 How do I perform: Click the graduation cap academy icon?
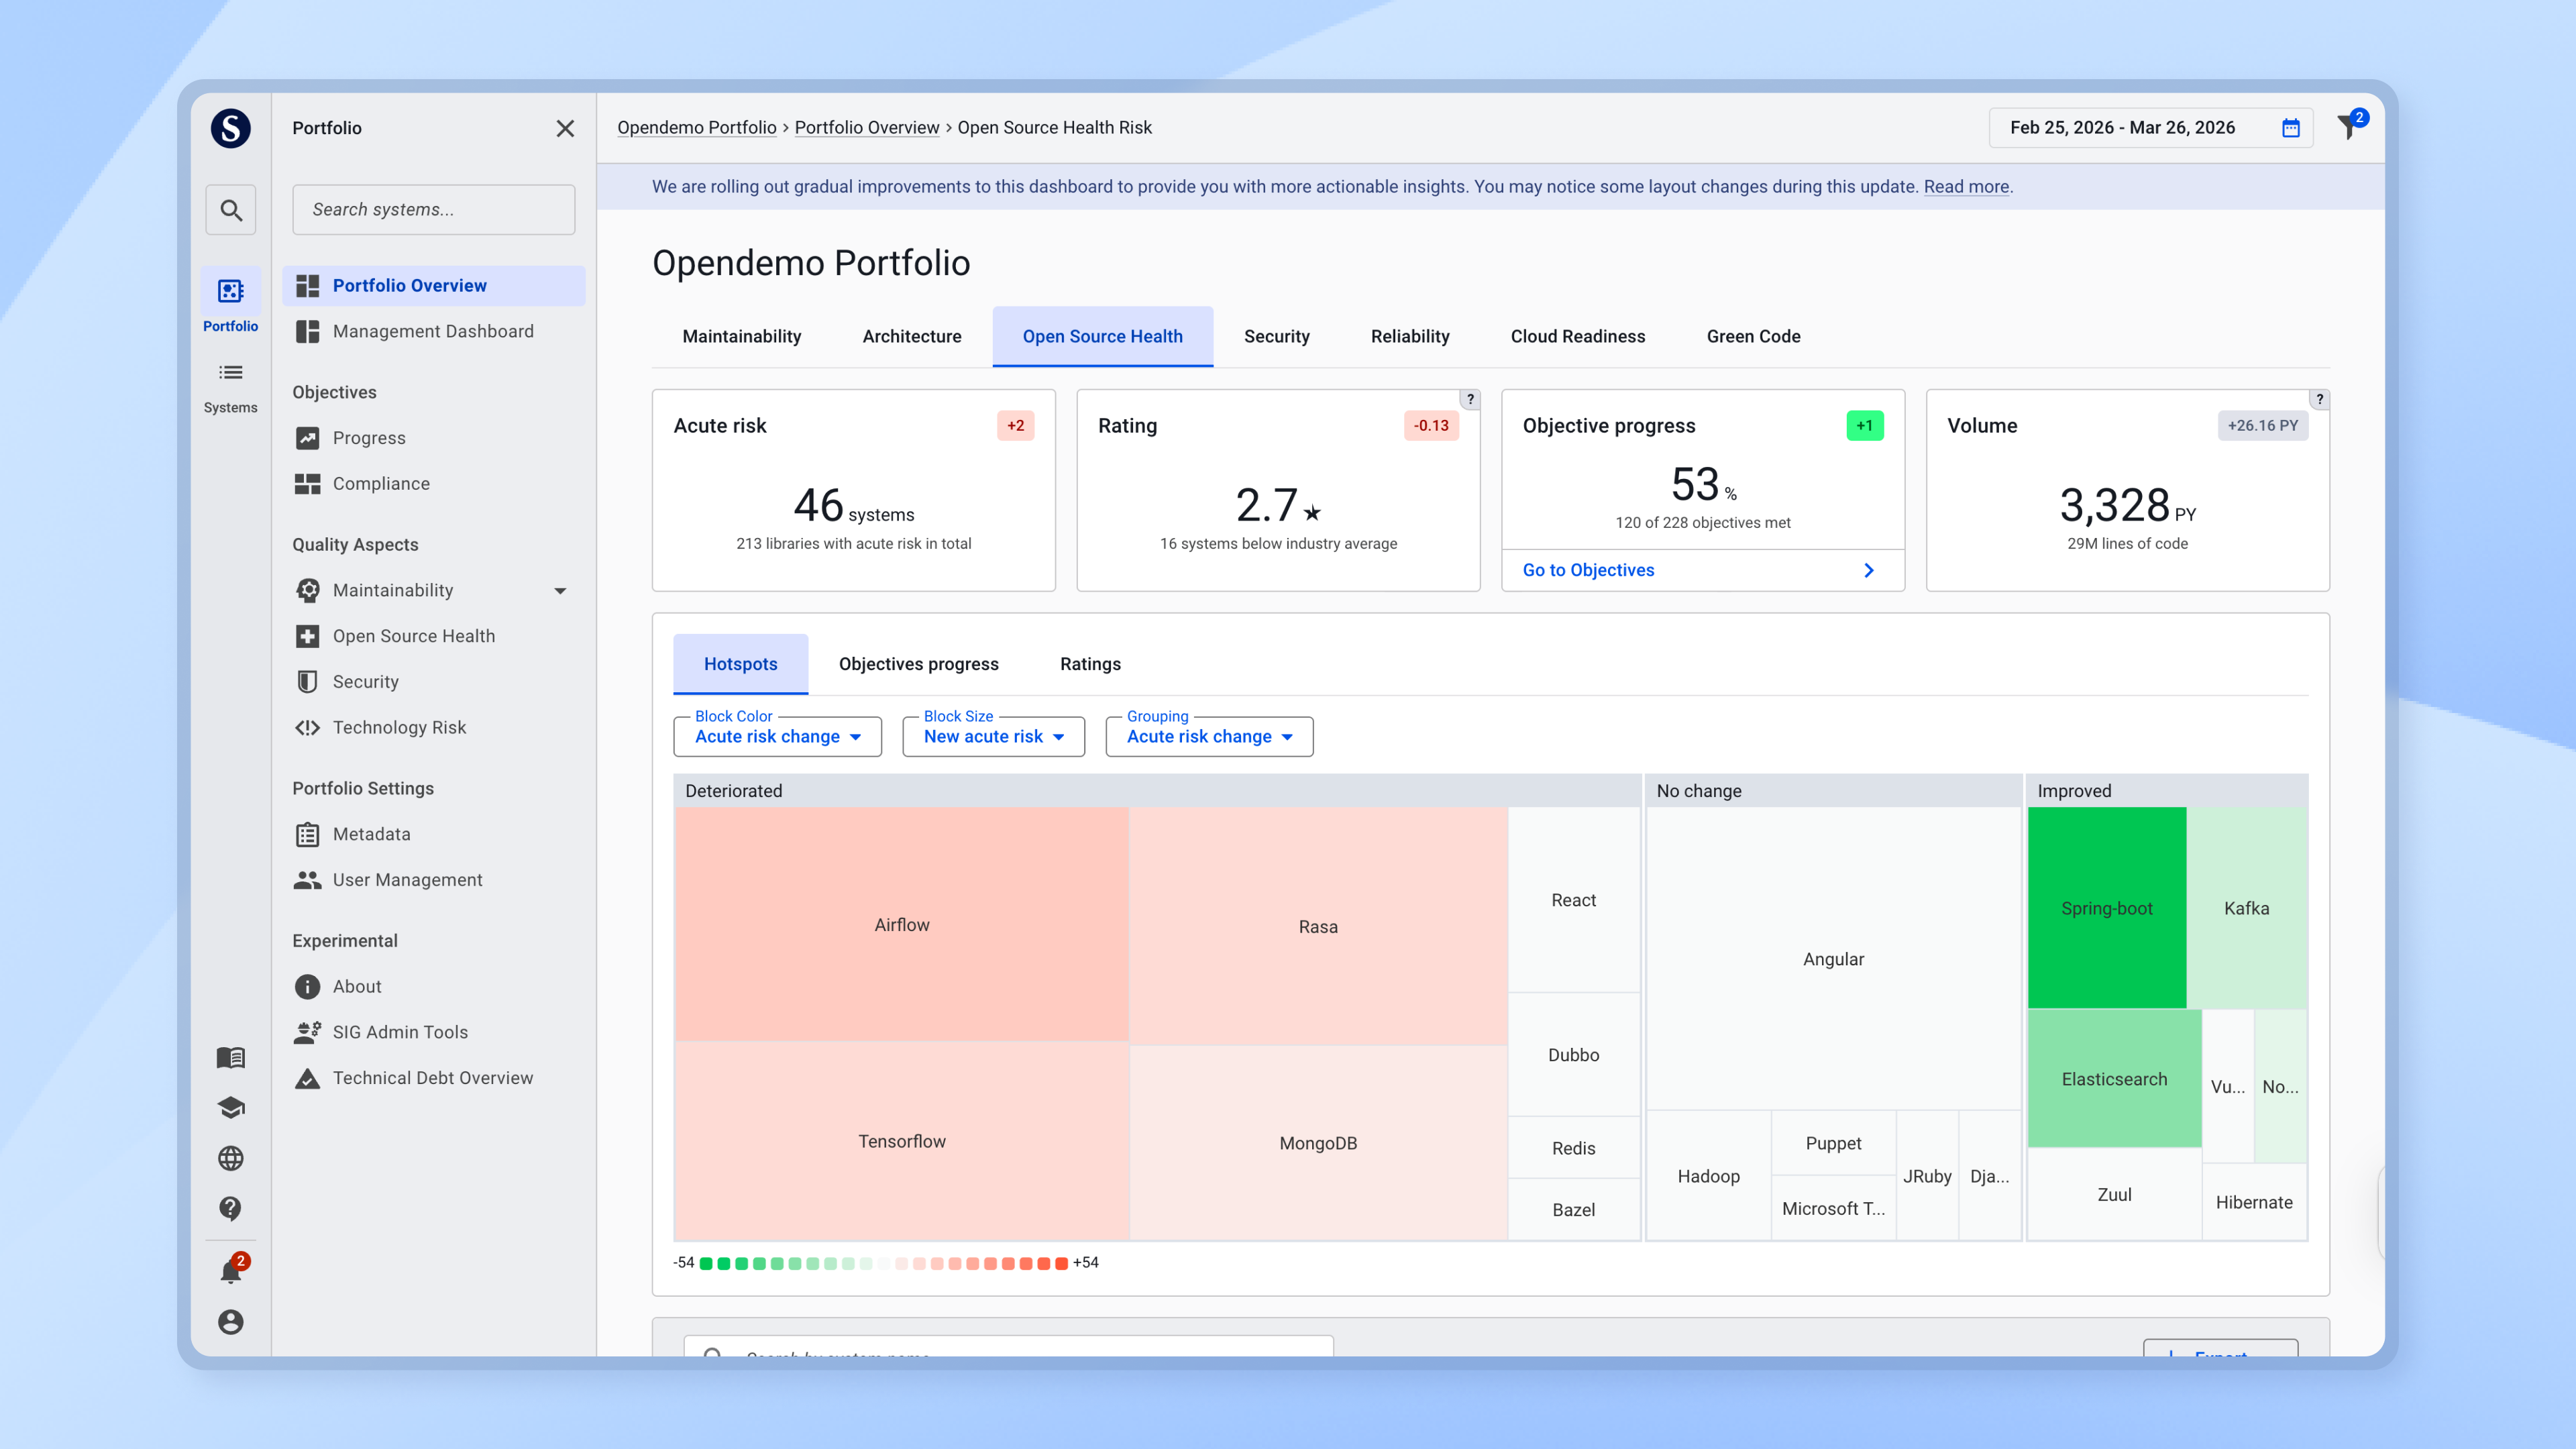point(230,1108)
